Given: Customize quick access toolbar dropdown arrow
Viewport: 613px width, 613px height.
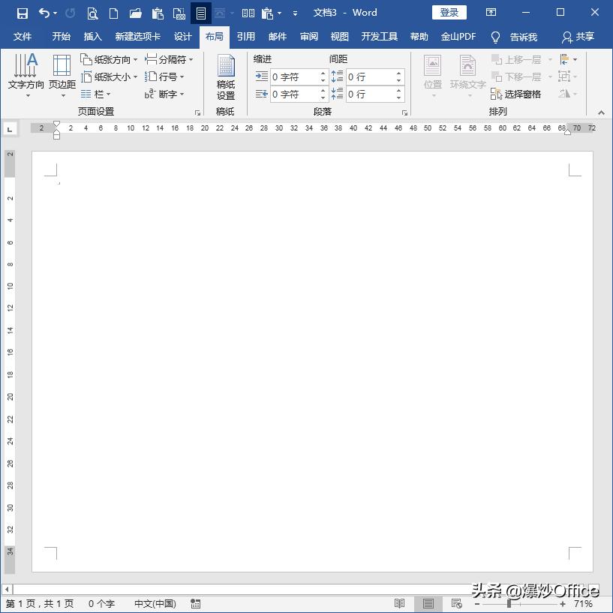Looking at the screenshot, I should pos(295,14).
